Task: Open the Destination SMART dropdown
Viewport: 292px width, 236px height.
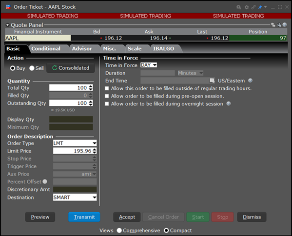Action: tap(75, 197)
